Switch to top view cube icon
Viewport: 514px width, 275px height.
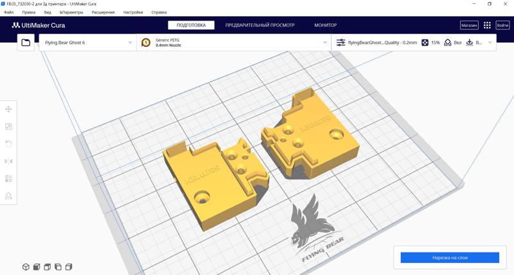pyautogui.click(x=47, y=267)
